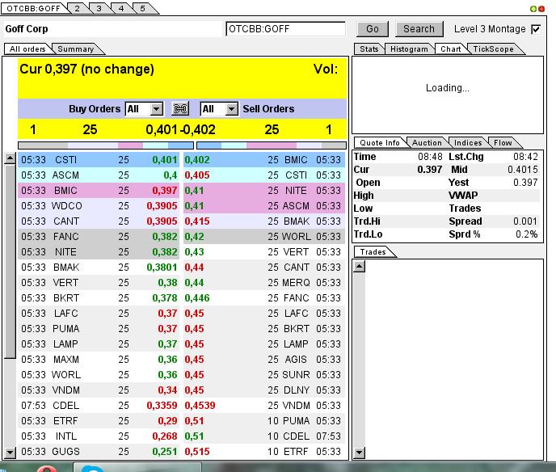
Task: Select the Auction tab
Action: [x=427, y=142]
